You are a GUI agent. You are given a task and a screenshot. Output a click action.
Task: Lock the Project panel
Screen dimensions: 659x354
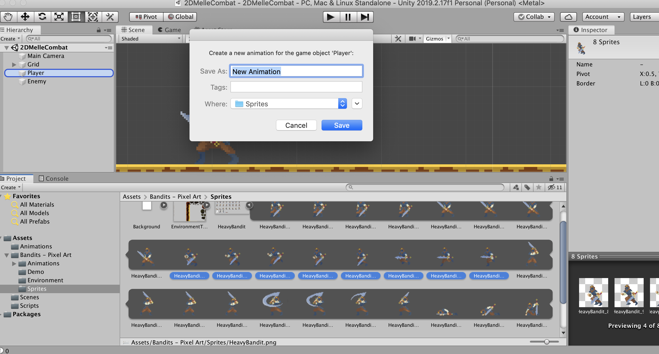tap(551, 179)
